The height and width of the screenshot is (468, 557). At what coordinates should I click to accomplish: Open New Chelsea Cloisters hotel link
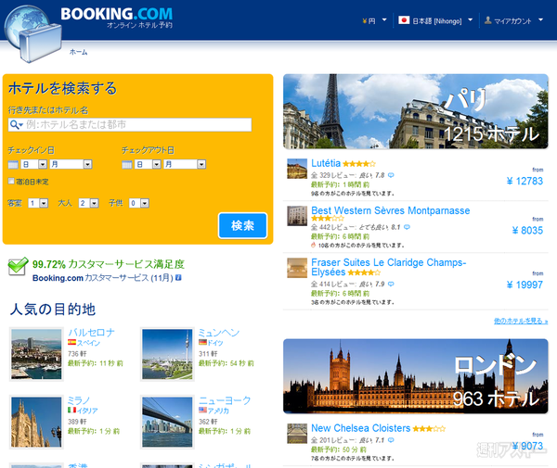[360, 428]
